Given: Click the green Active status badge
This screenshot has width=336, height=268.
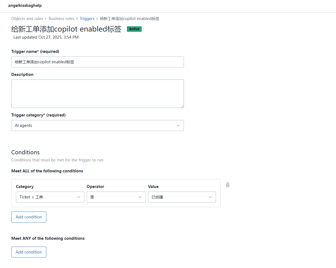Looking at the screenshot, I should coord(134,29).
